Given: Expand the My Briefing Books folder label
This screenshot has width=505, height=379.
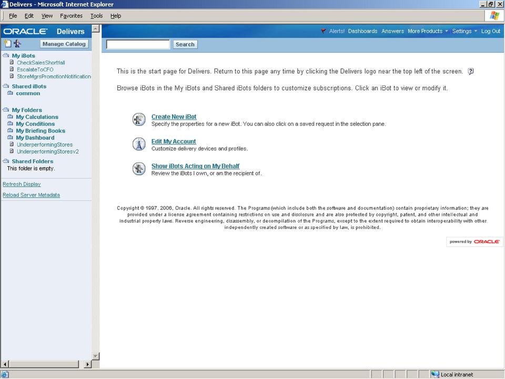Looking at the screenshot, I should pyautogui.click(x=41, y=131).
